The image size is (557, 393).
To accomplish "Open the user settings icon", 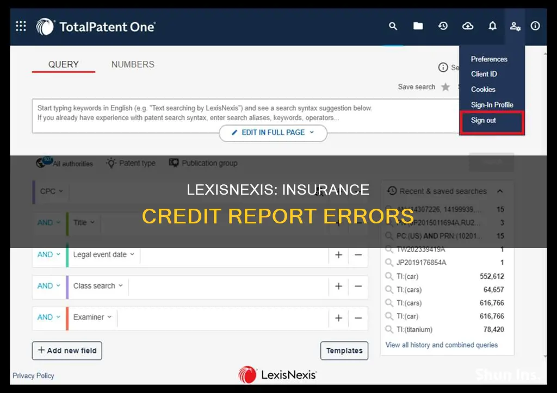I will [515, 26].
